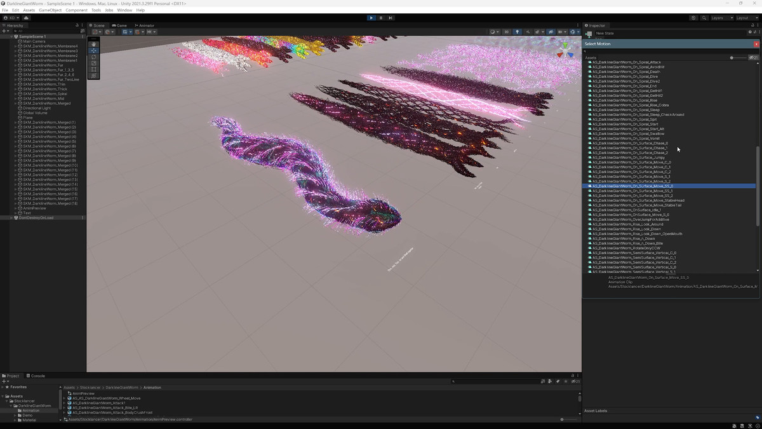Viewport: 762px width, 429px height.
Task: Click the Step forward button
Action: pyautogui.click(x=391, y=18)
